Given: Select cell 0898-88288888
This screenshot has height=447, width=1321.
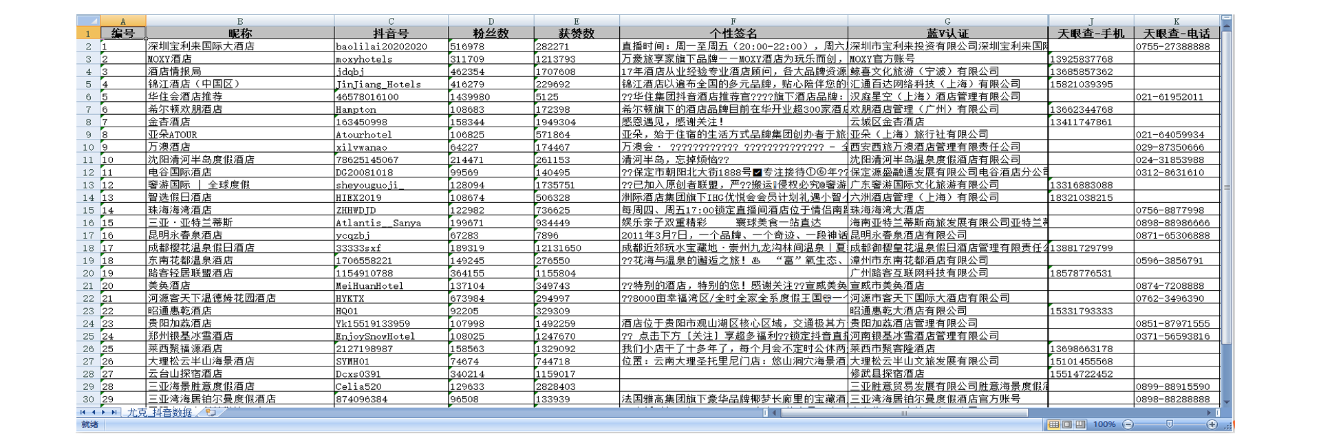Looking at the screenshot, I should (1177, 399).
